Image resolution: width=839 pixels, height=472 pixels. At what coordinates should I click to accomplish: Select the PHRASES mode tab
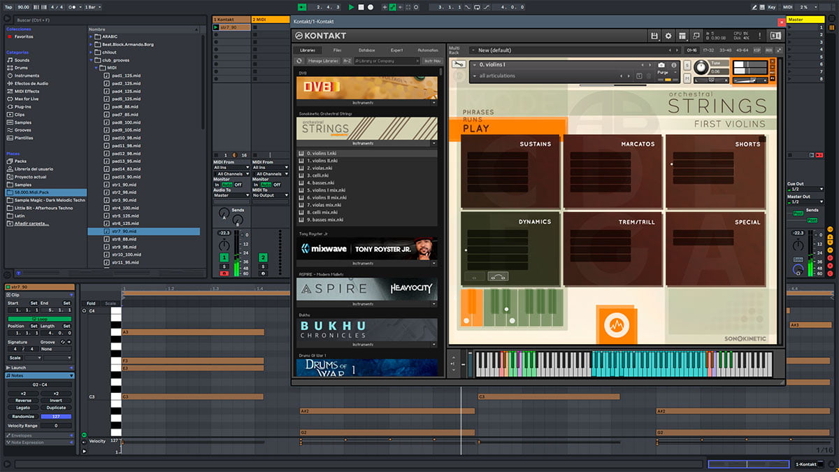[x=478, y=112]
